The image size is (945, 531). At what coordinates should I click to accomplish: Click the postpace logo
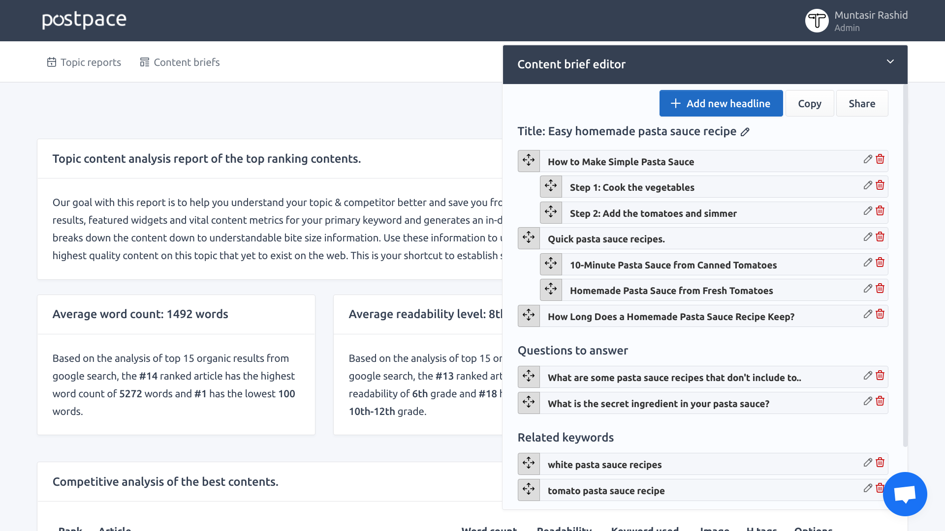[84, 20]
